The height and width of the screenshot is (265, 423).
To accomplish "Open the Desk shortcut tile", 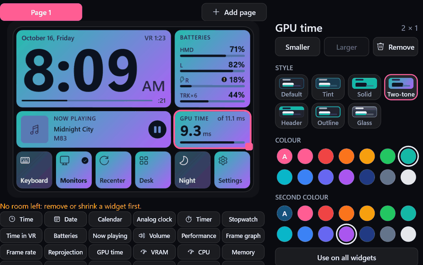I will click(x=153, y=170).
